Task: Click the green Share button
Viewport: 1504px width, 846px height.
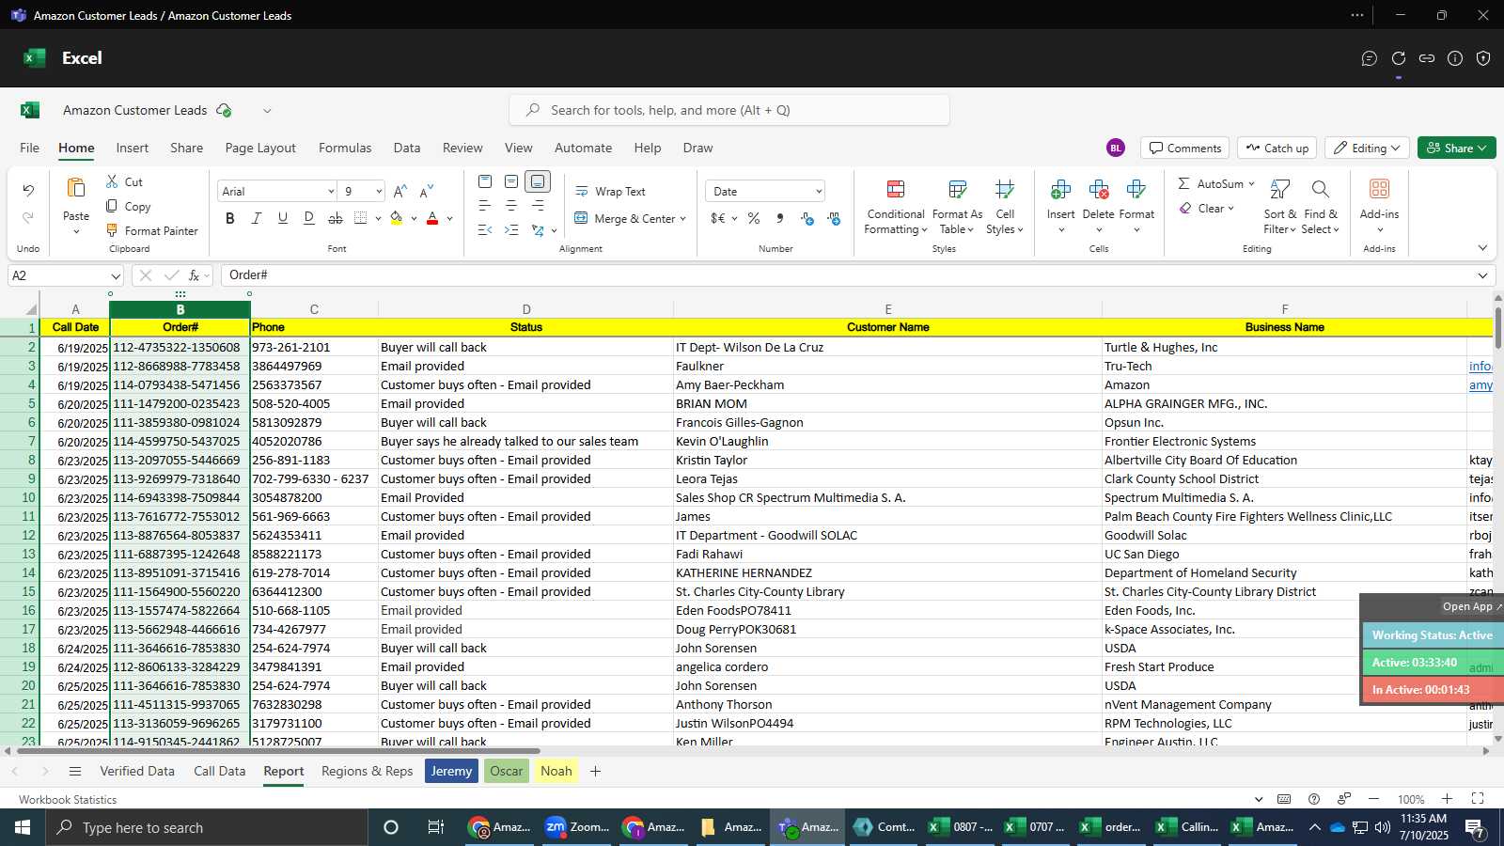Action: pos(1456,148)
